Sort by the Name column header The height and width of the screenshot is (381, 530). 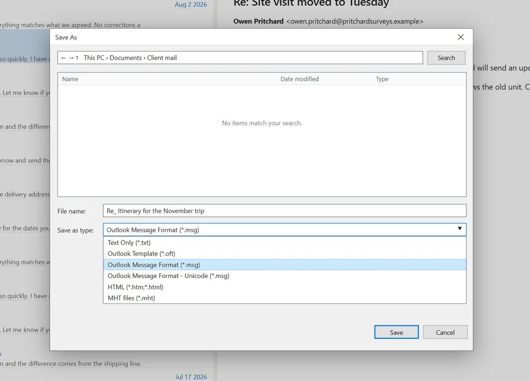[x=70, y=79]
